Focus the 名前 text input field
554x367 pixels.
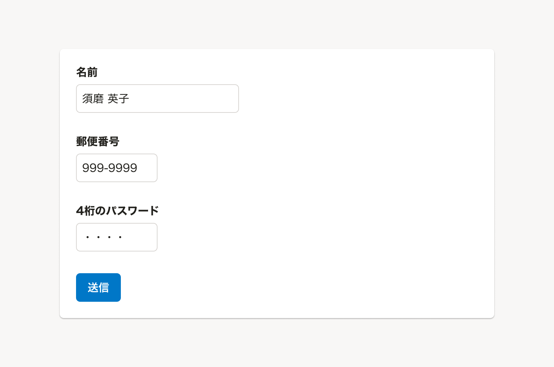tap(157, 99)
